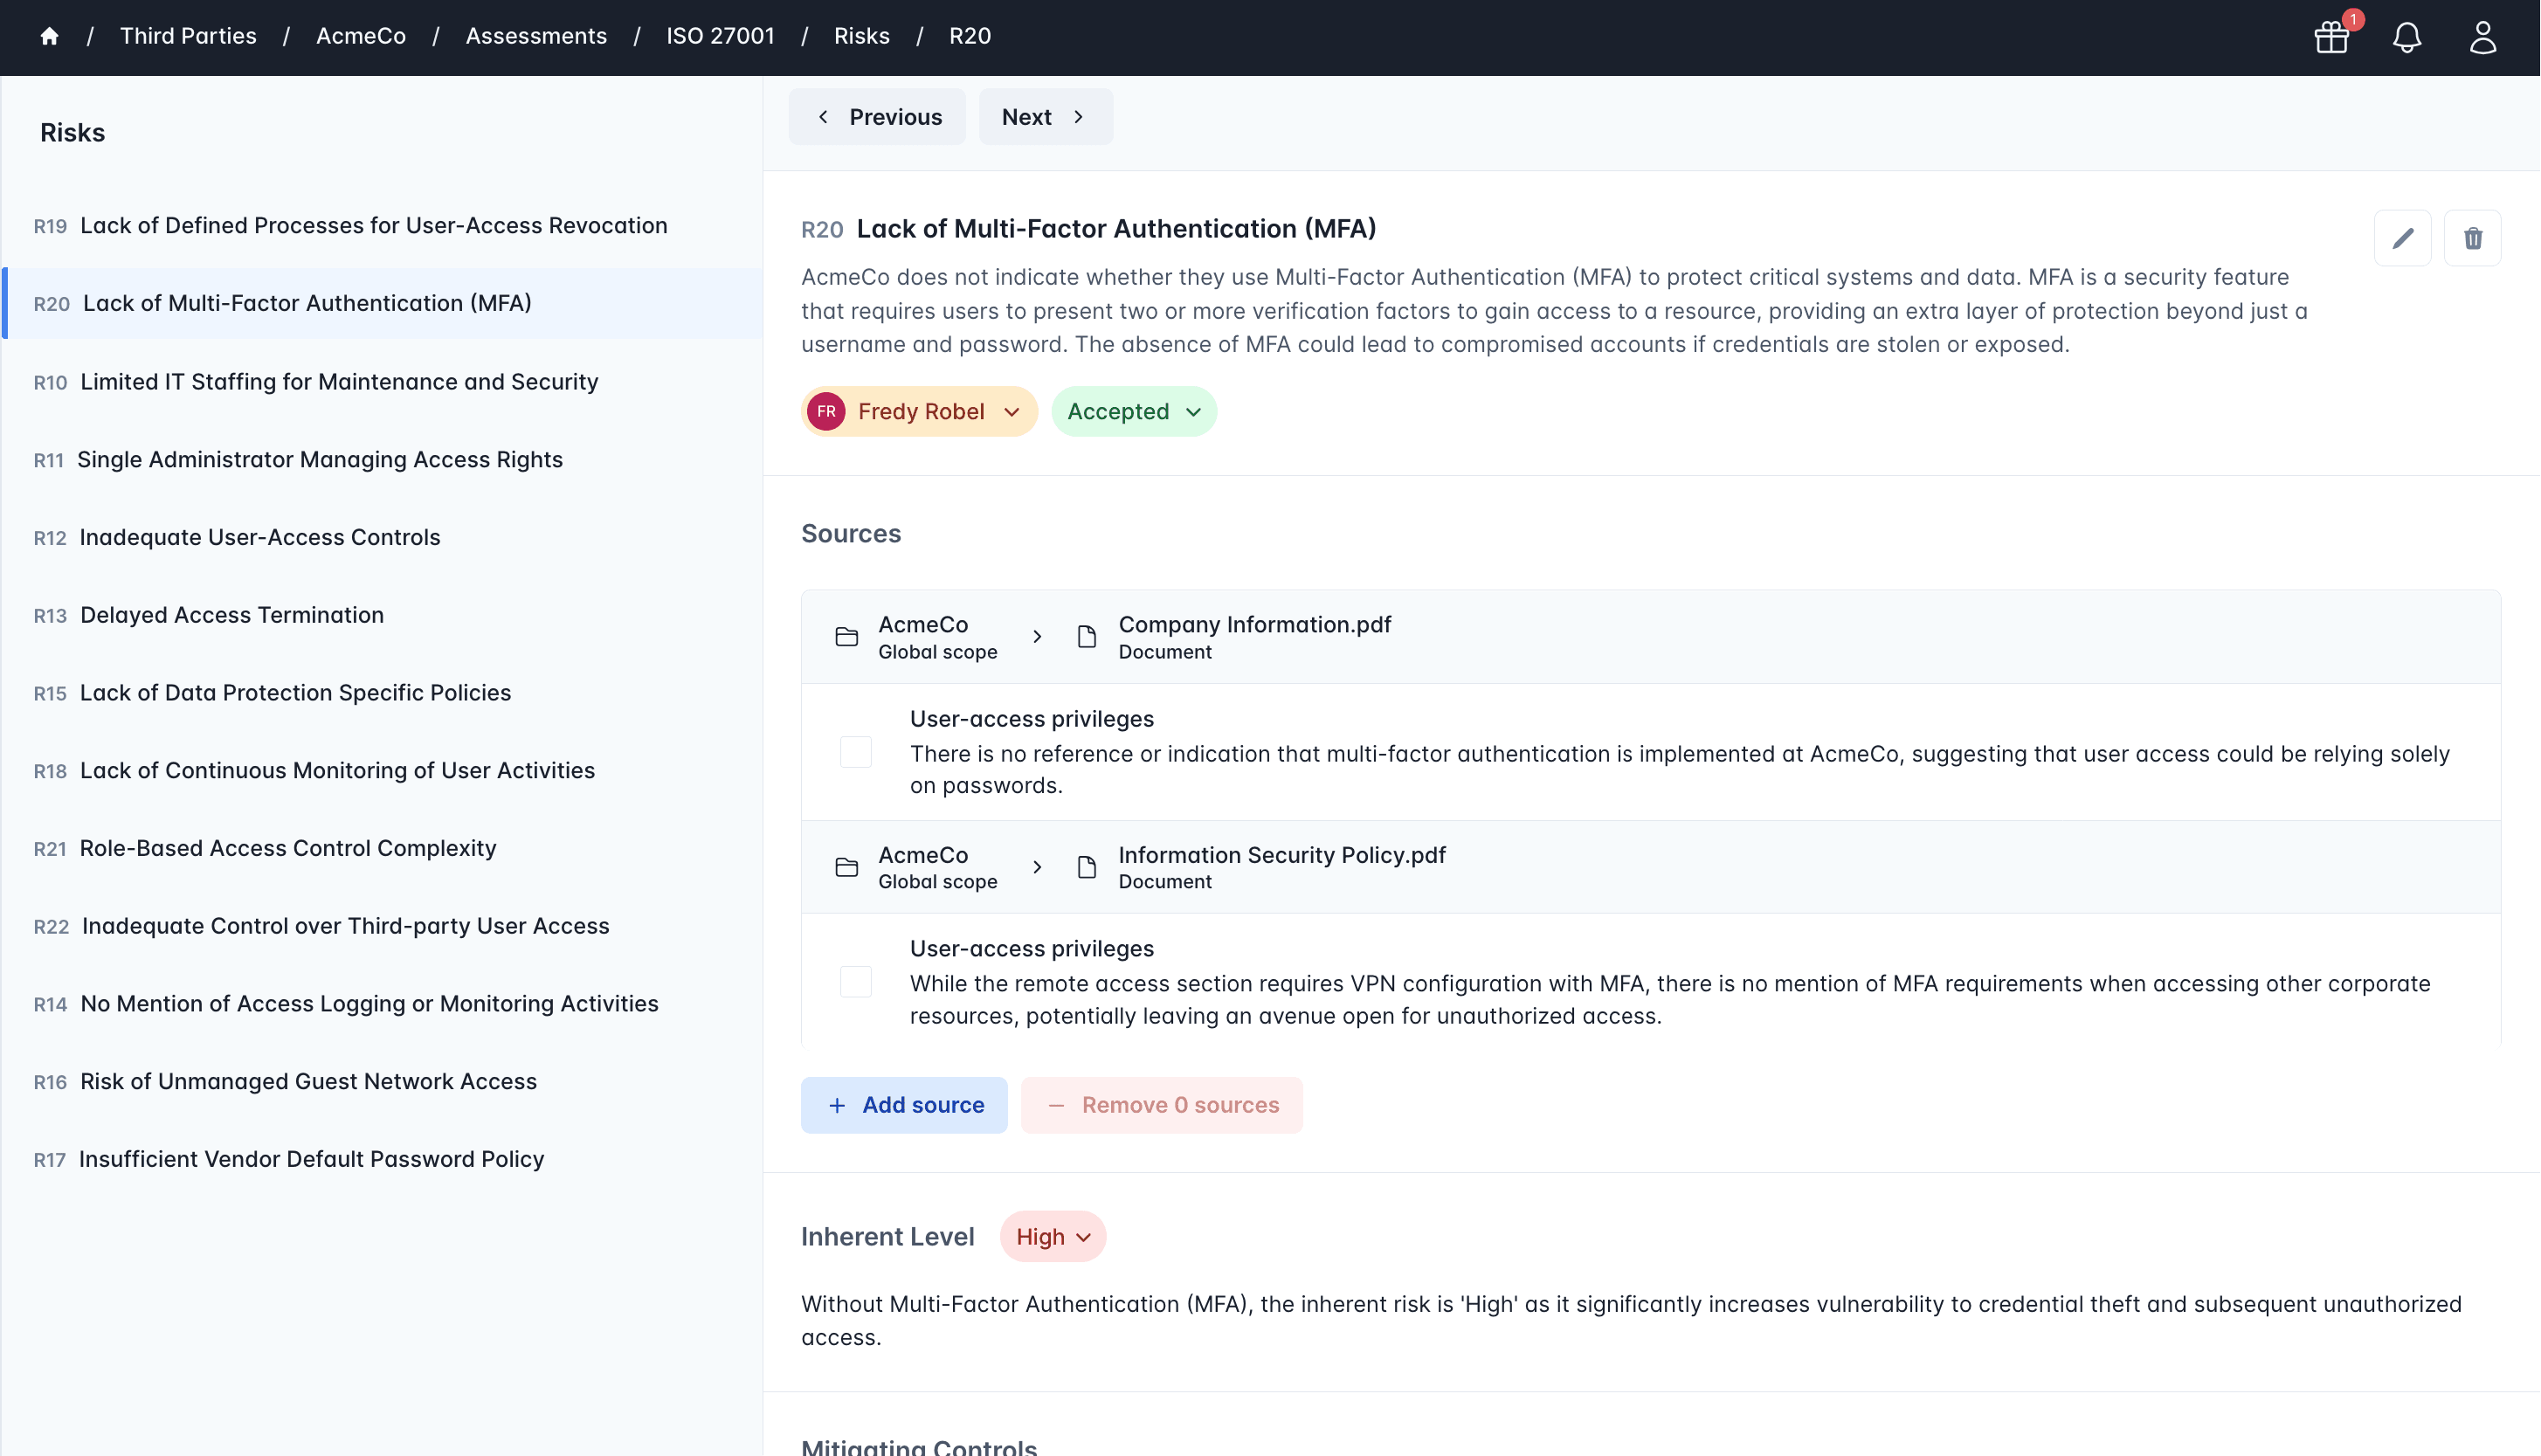Select the R12 Inadequate User-Access Controls risk
The height and width of the screenshot is (1456, 2541).
click(259, 538)
